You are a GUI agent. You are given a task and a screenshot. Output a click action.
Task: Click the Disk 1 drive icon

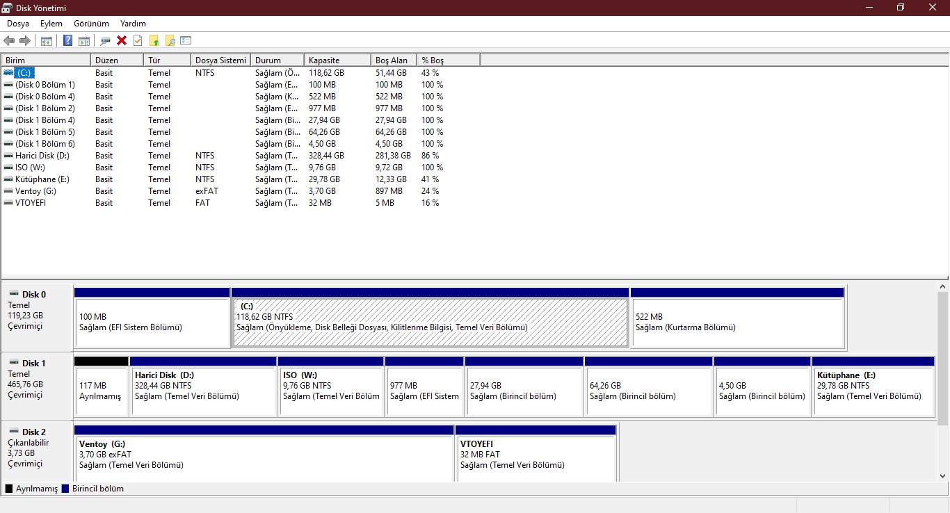tap(14, 363)
